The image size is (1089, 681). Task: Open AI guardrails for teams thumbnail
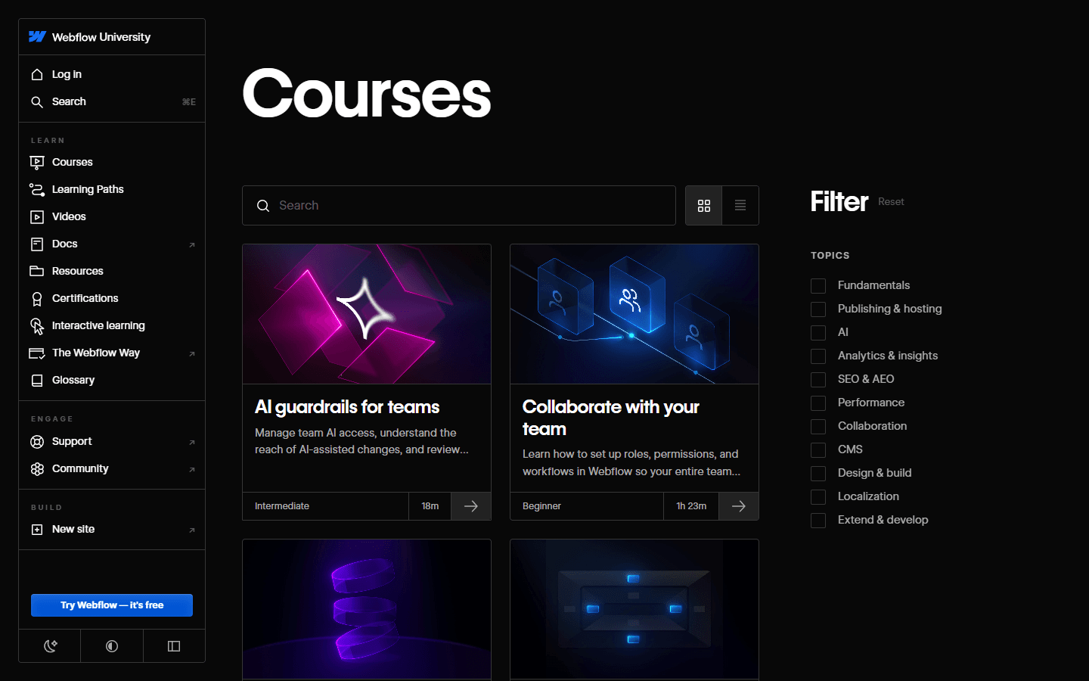pos(367,314)
